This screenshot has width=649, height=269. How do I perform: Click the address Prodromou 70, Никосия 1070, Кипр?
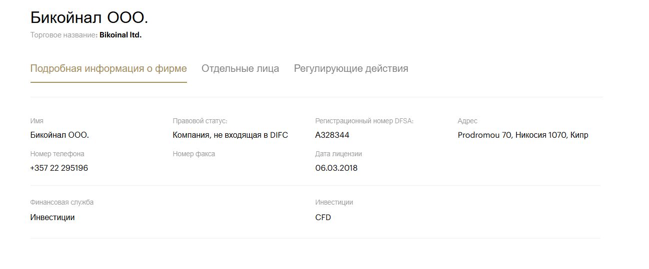click(x=523, y=135)
